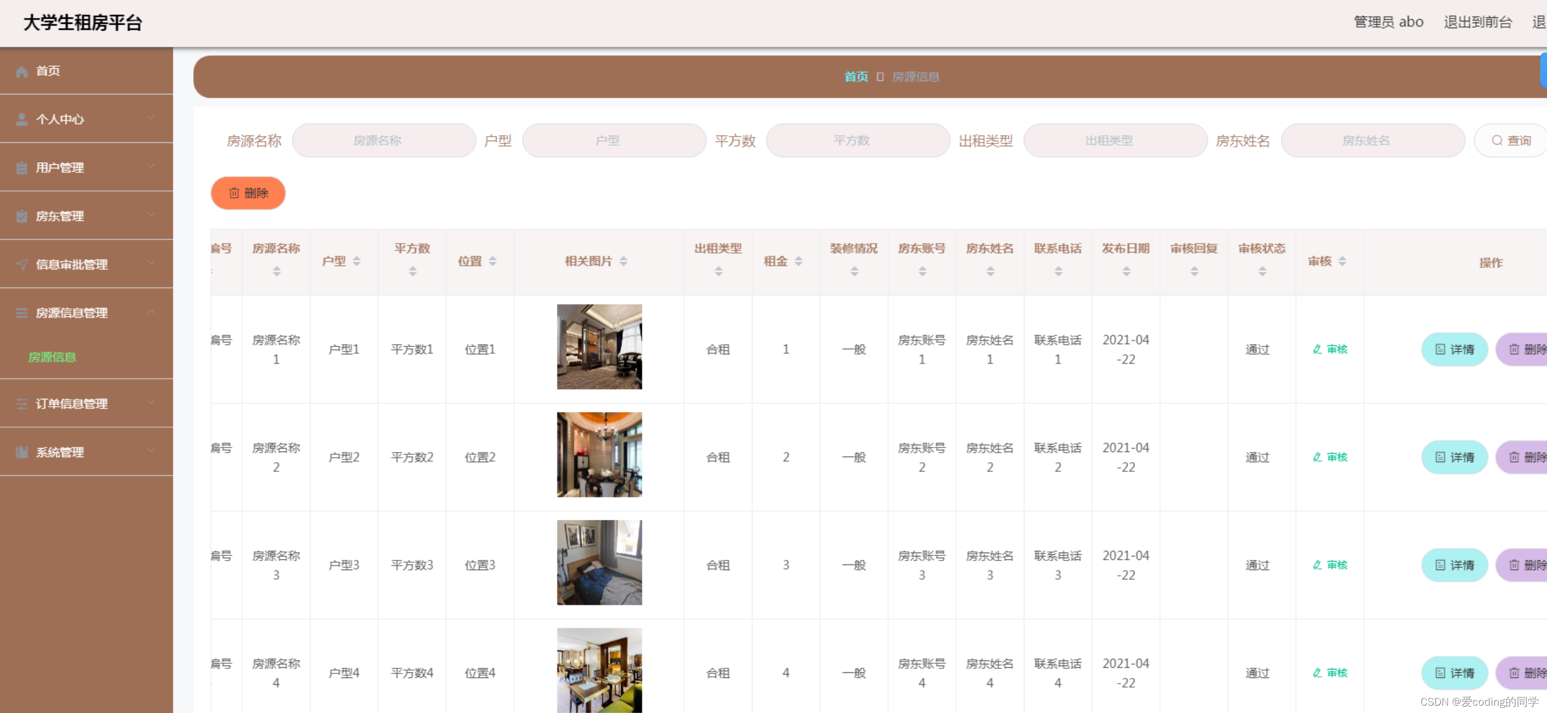Delete the 房源名称1 row
The image size is (1547, 713).
coord(1522,350)
